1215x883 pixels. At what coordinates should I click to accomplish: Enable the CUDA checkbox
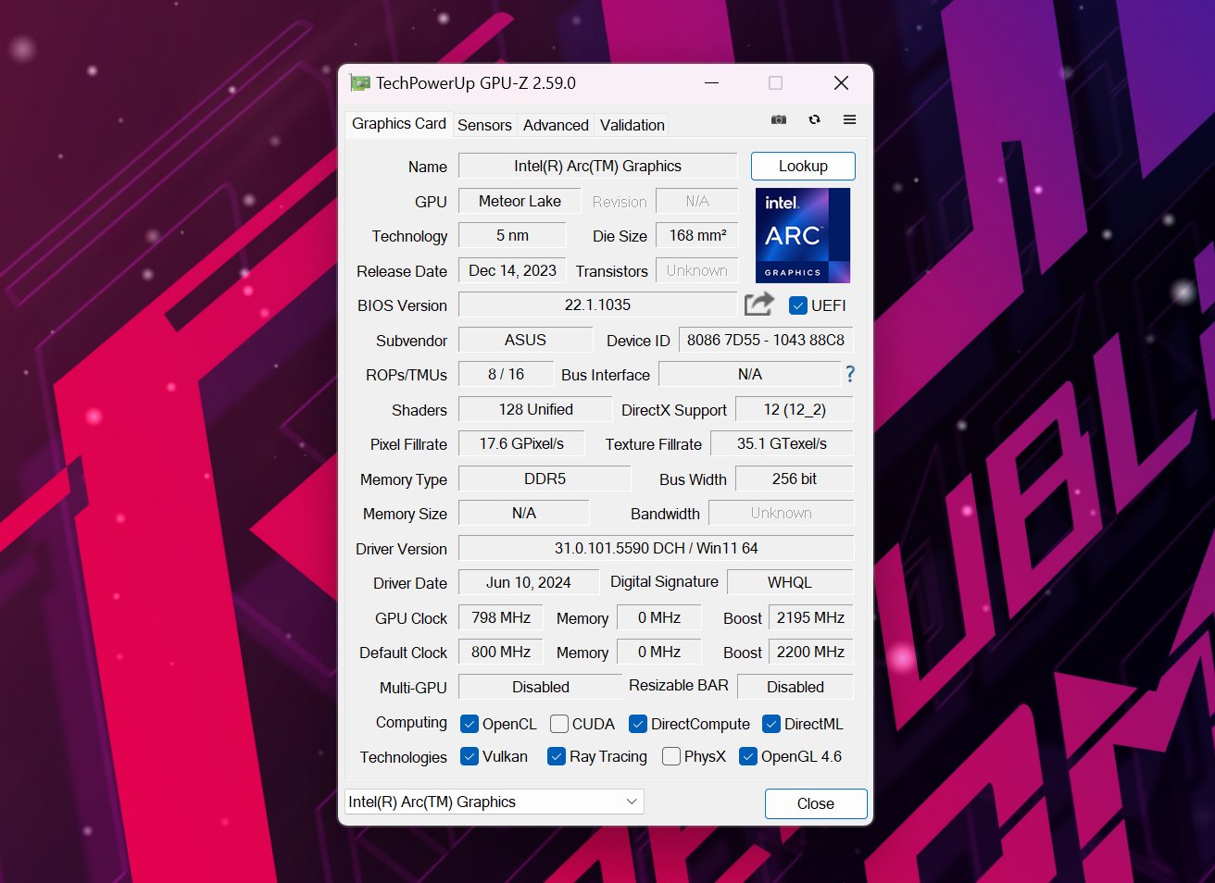(x=559, y=724)
